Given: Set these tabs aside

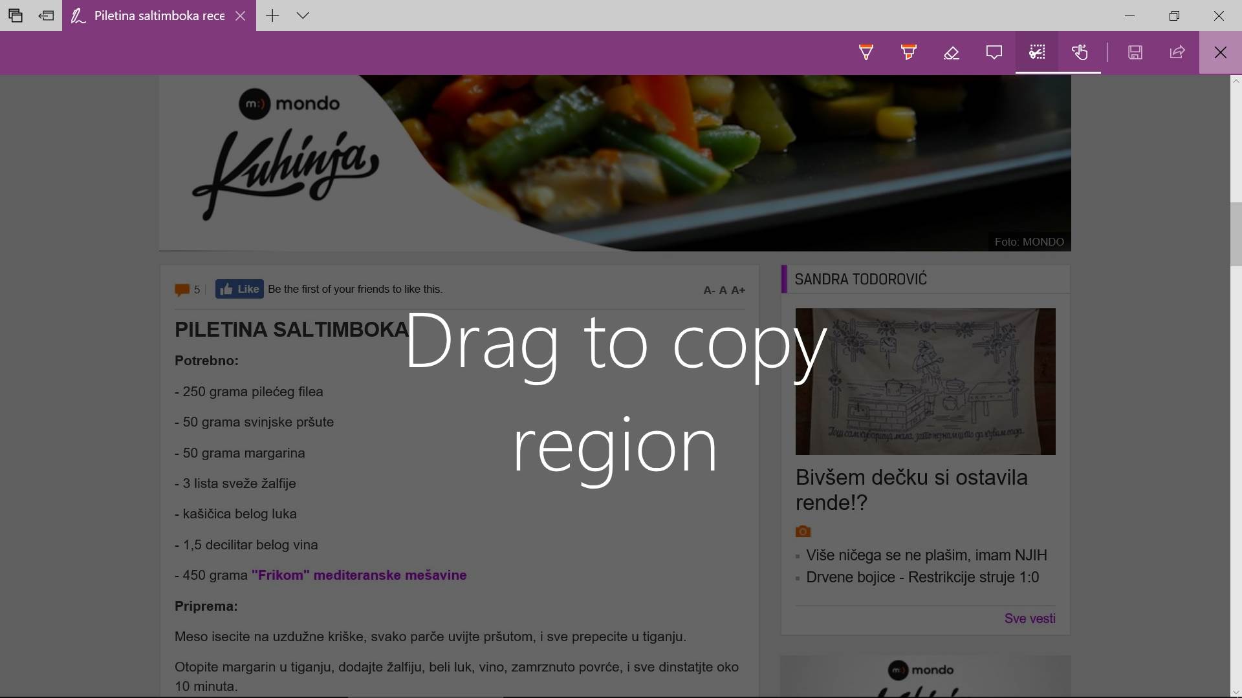Looking at the screenshot, I should (46, 16).
